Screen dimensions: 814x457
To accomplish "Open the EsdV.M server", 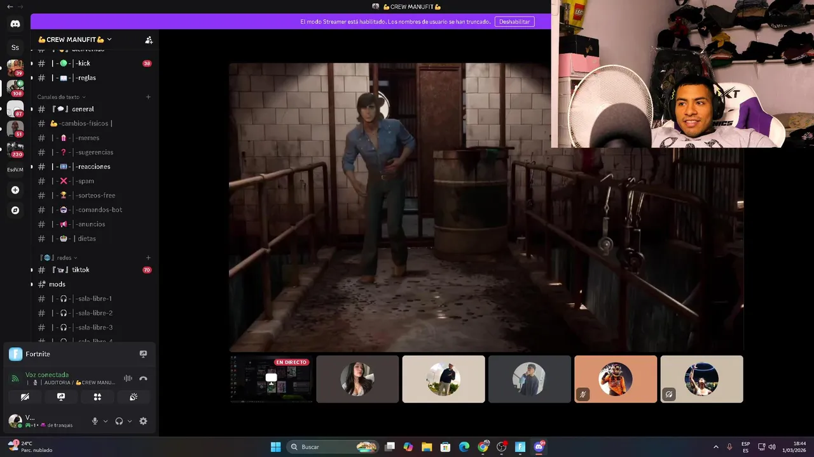I will tap(15, 169).
